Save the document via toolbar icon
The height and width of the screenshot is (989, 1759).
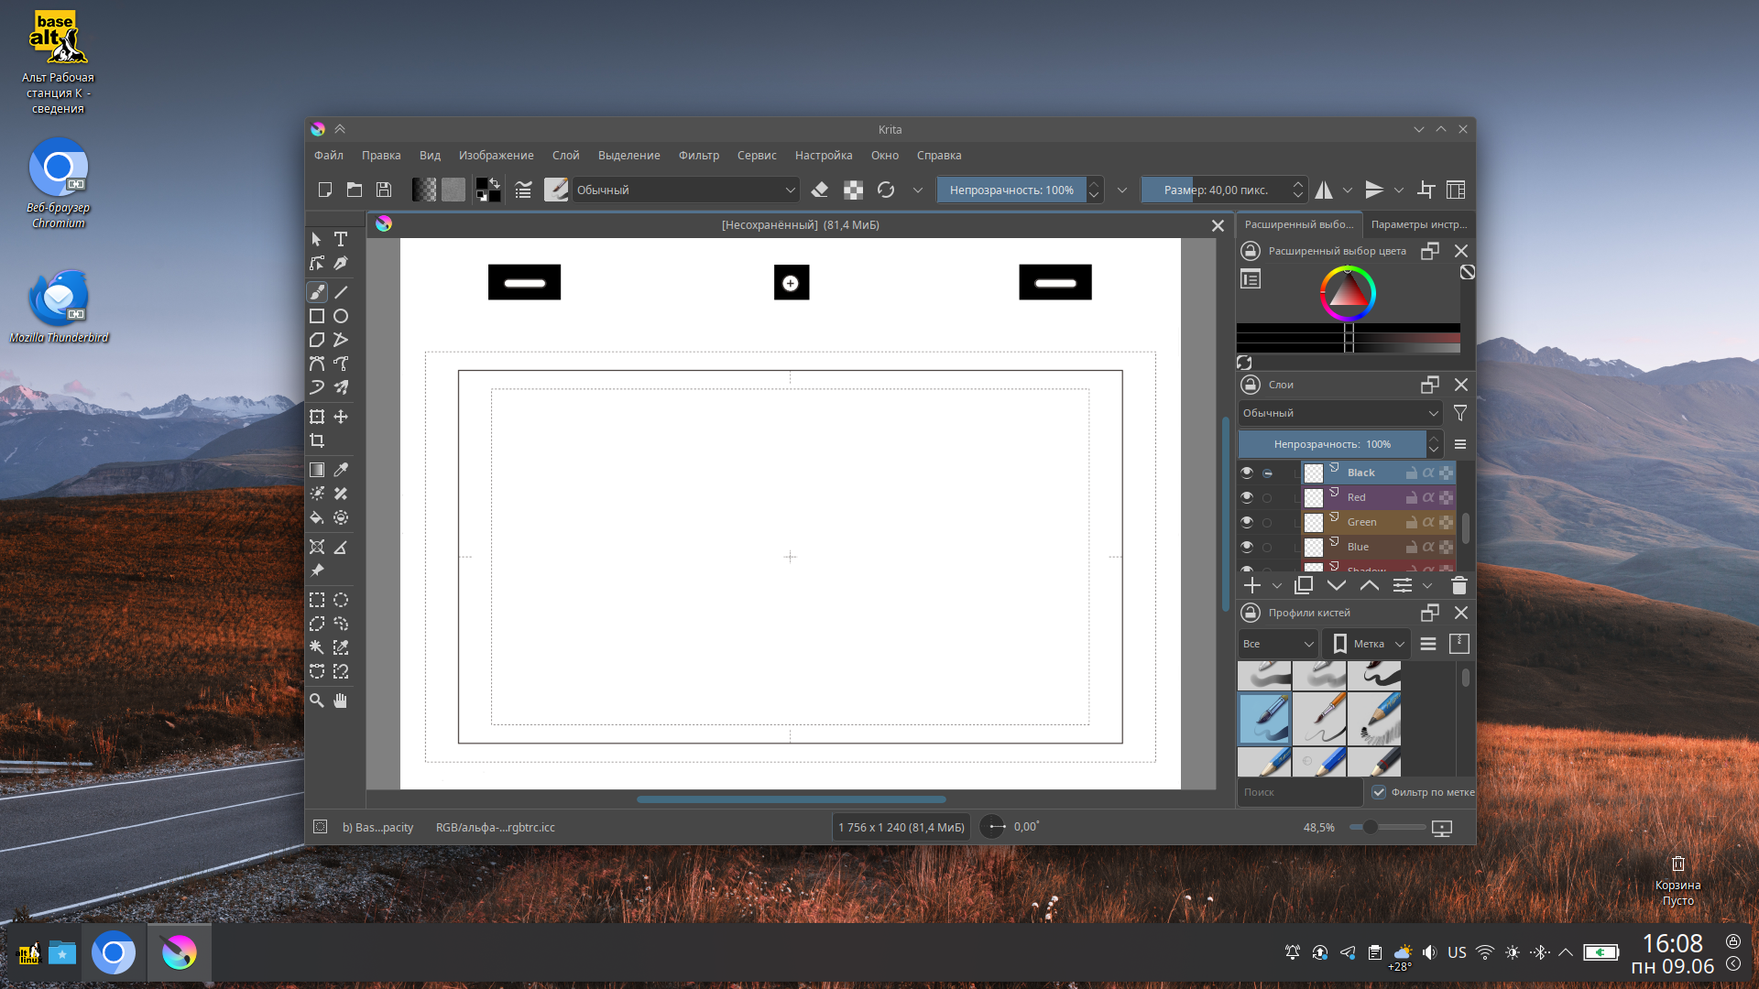384,190
